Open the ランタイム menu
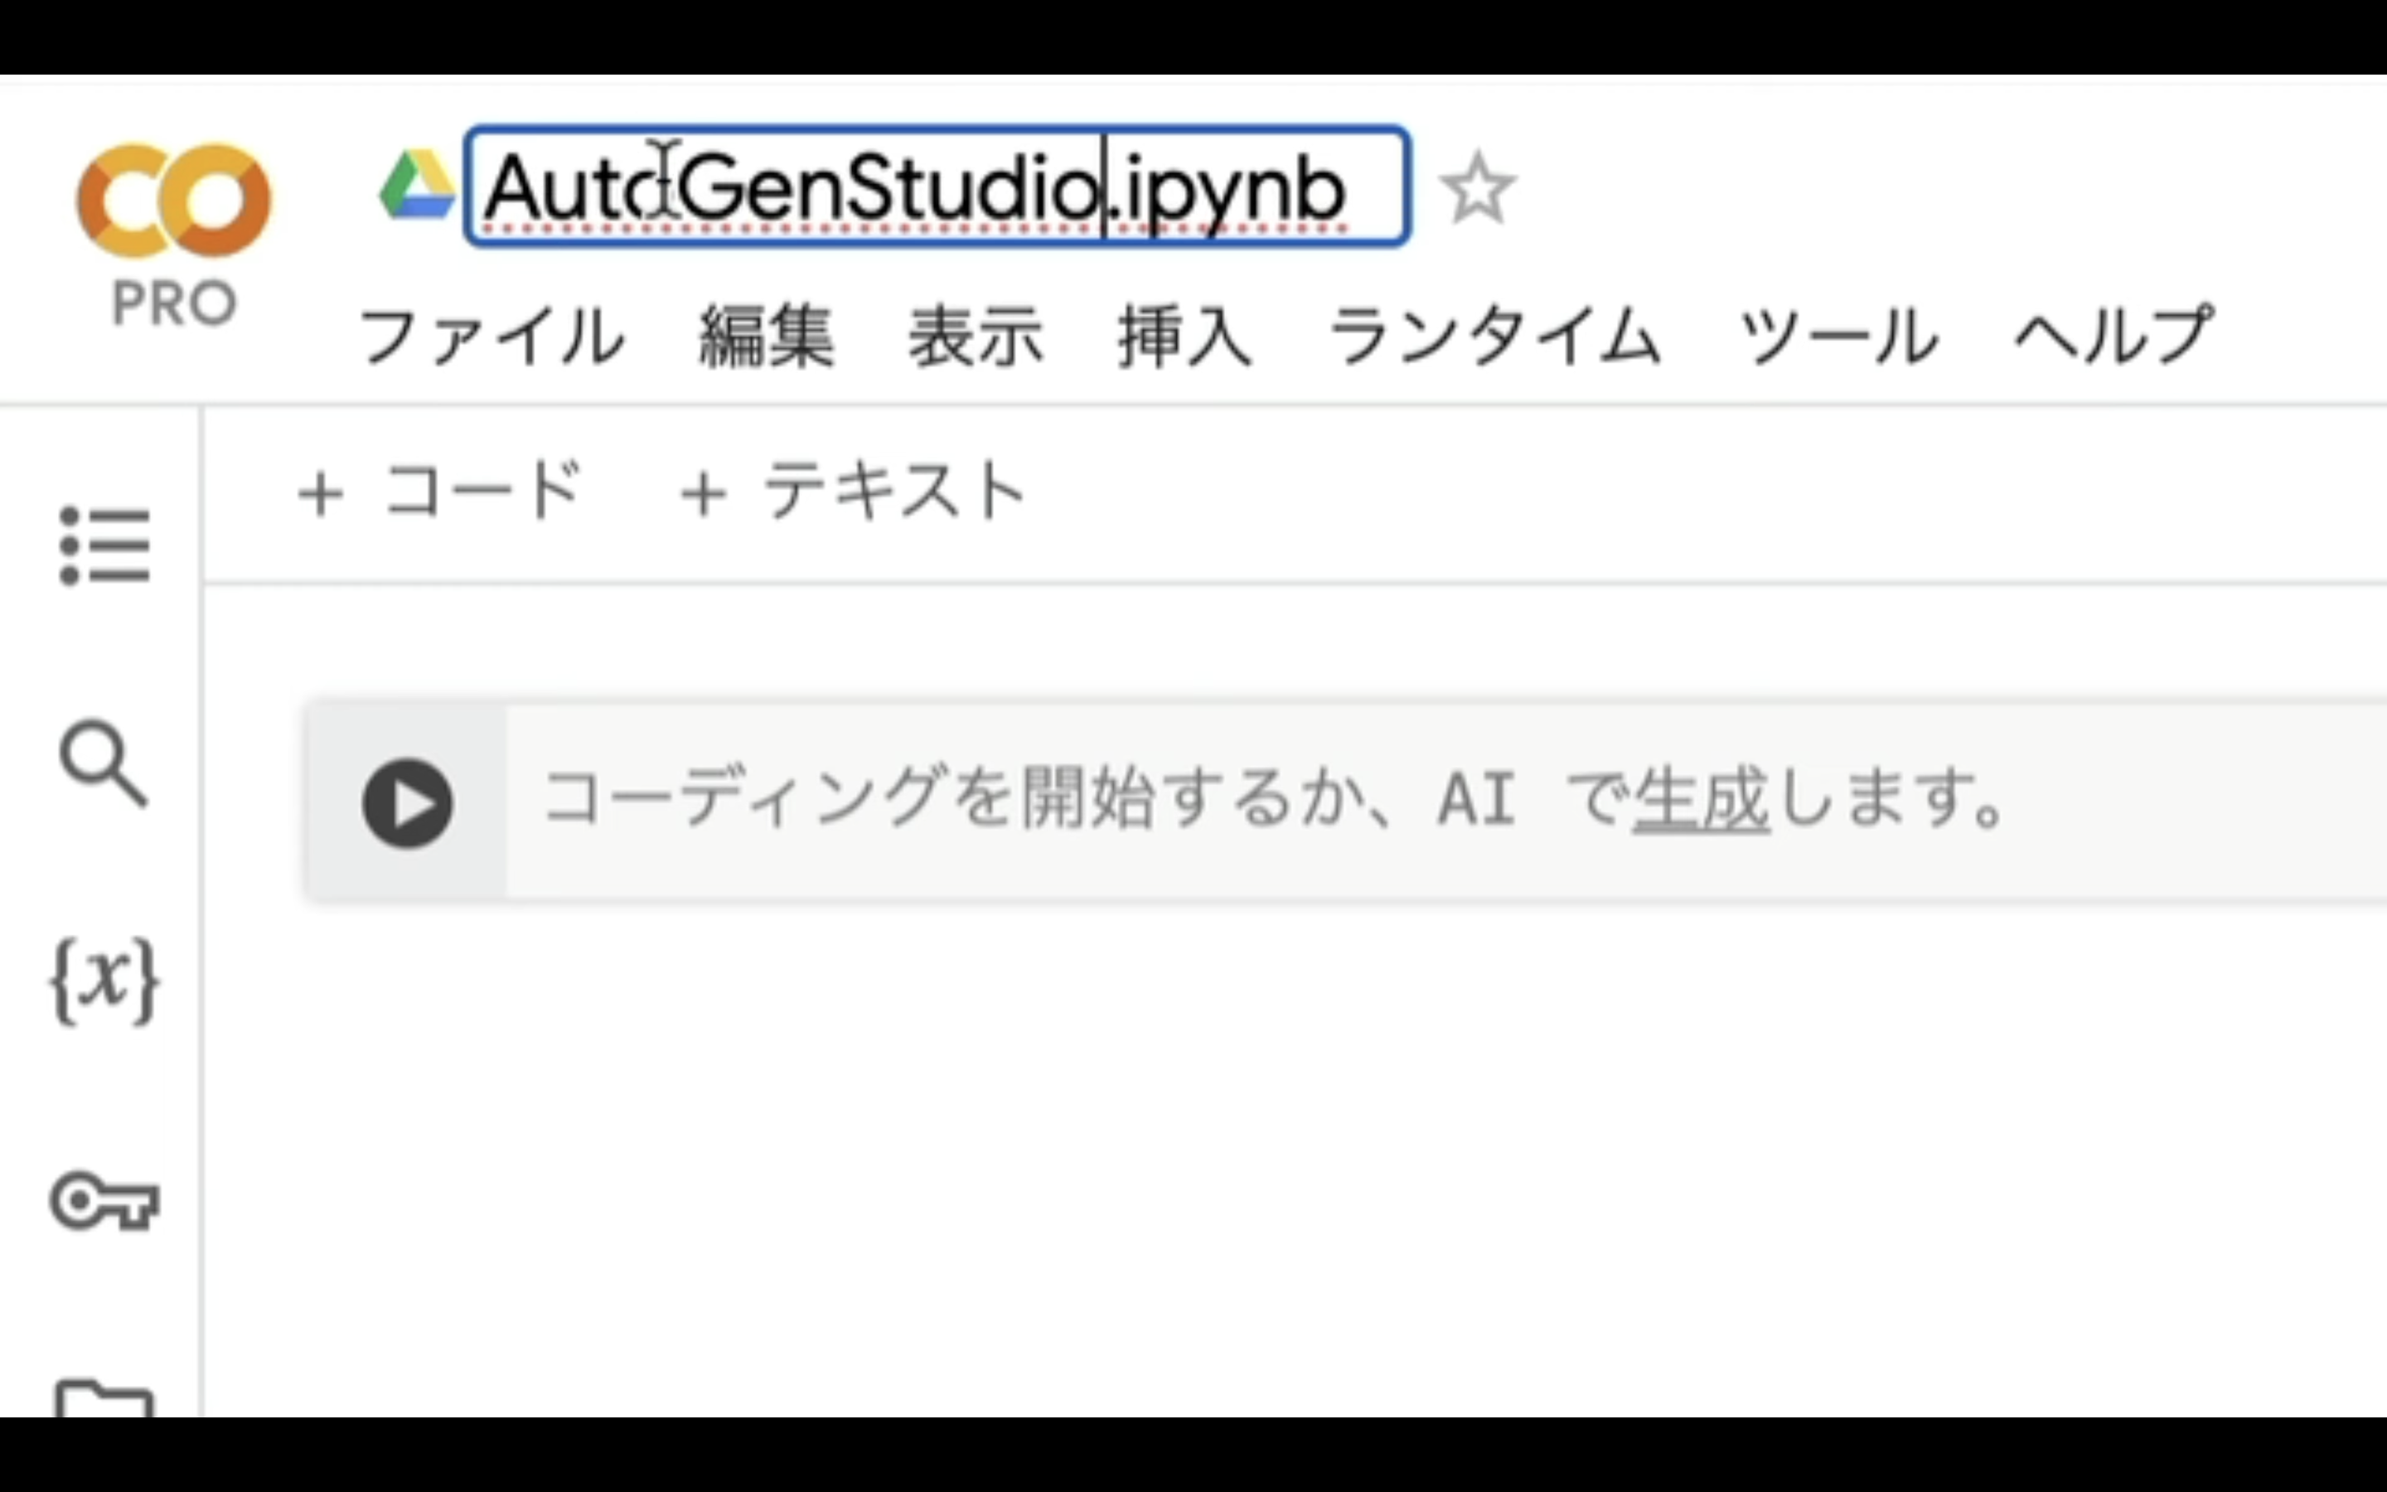The width and height of the screenshot is (2387, 1492). pyautogui.click(x=1494, y=337)
